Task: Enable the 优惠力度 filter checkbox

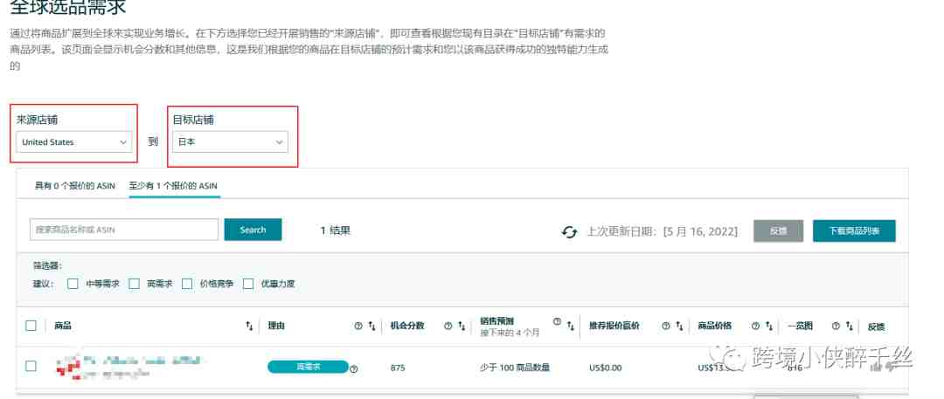Action: [248, 284]
